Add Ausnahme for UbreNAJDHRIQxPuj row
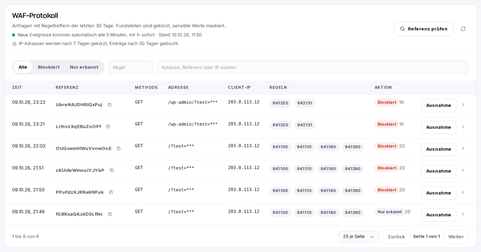Image resolution: width=481 pixels, height=252 pixels. [x=439, y=105]
